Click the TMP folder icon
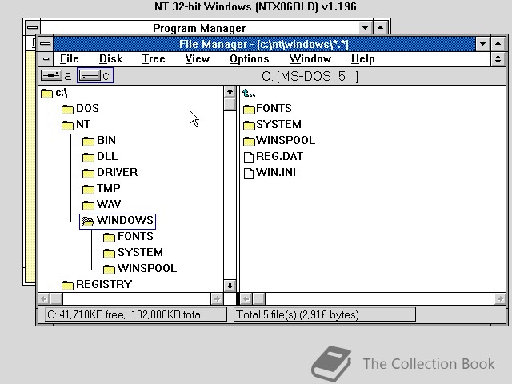The width and height of the screenshot is (512, 384). coord(88,189)
